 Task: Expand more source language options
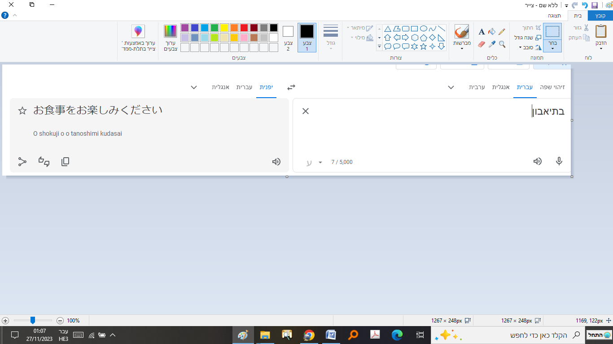click(451, 87)
